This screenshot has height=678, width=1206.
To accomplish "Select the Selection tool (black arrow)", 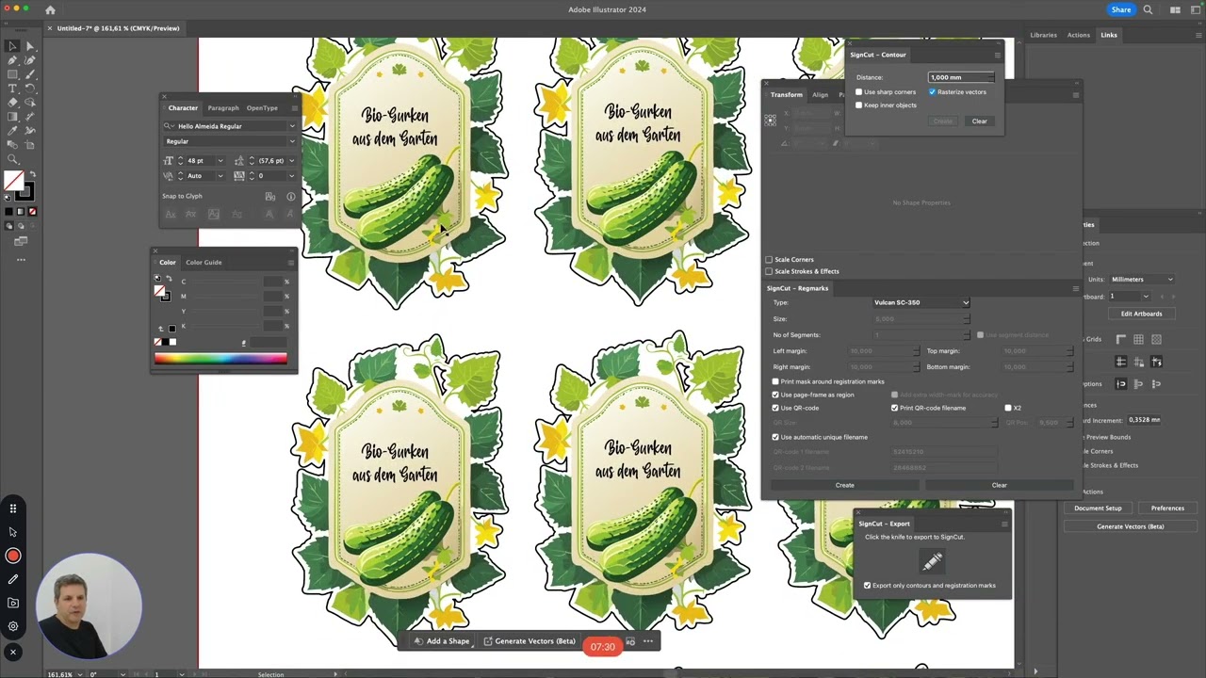I will [x=12, y=46].
